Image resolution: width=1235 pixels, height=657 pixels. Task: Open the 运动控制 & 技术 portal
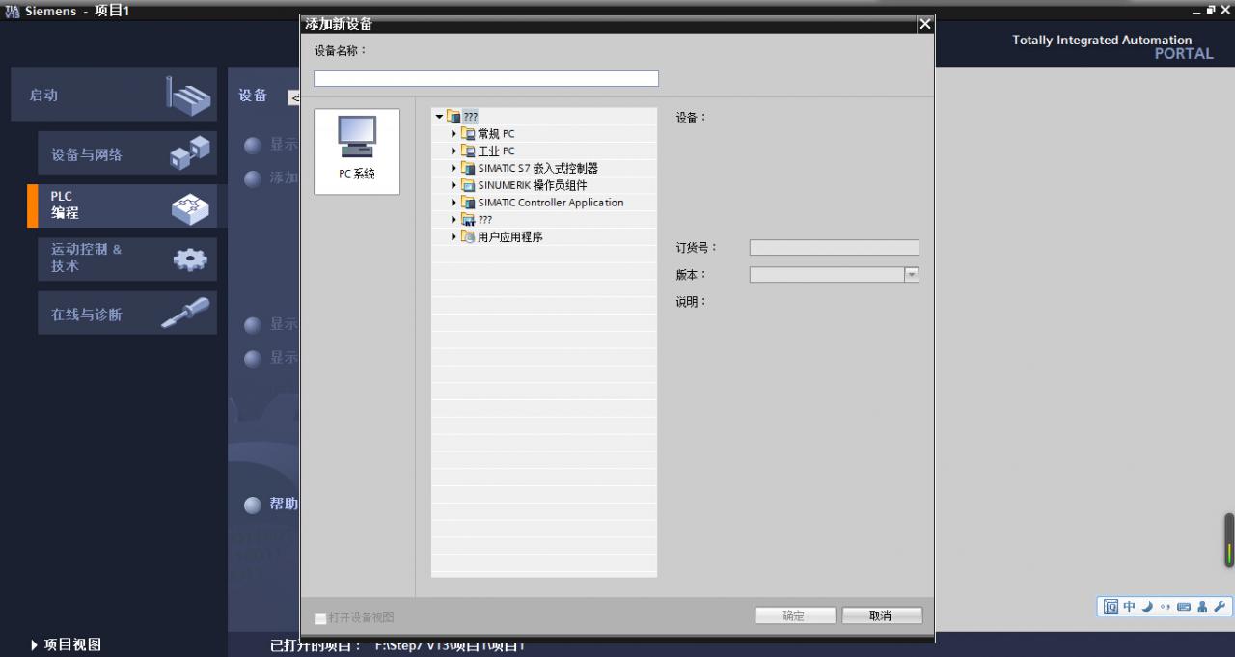[x=127, y=259]
